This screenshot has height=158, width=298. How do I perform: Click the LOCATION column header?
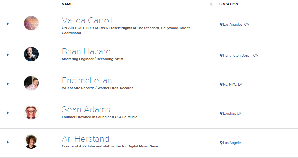click(229, 4)
